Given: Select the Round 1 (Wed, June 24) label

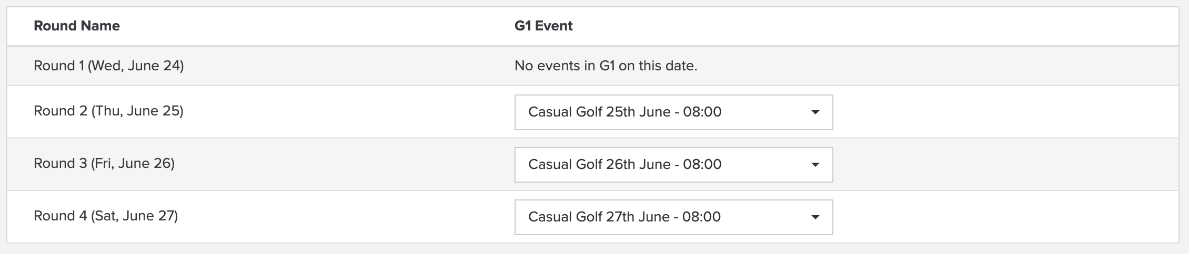Looking at the screenshot, I should pyautogui.click(x=109, y=66).
